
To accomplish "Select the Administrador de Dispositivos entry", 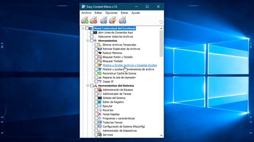I will pyautogui.click(x=120, y=131).
